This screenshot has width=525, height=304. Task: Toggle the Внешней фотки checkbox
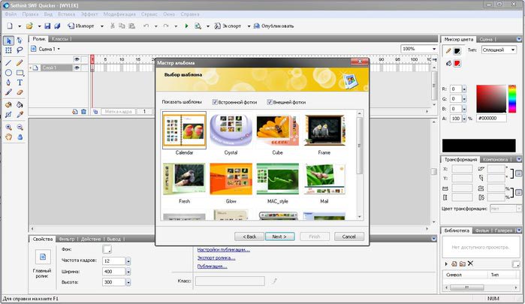pos(270,102)
